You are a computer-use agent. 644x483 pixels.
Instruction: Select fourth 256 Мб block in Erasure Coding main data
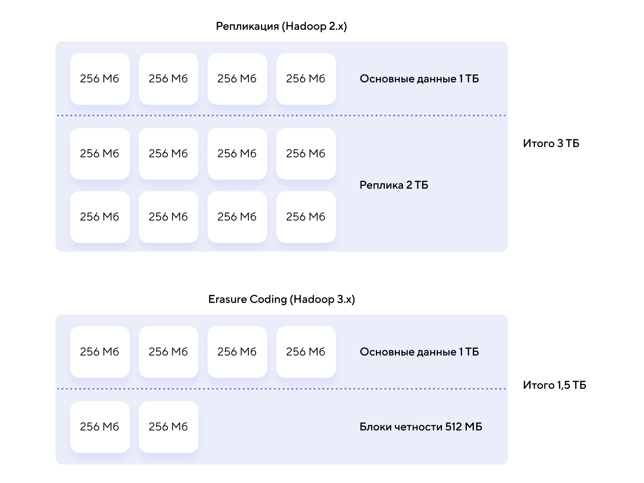(x=306, y=352)
